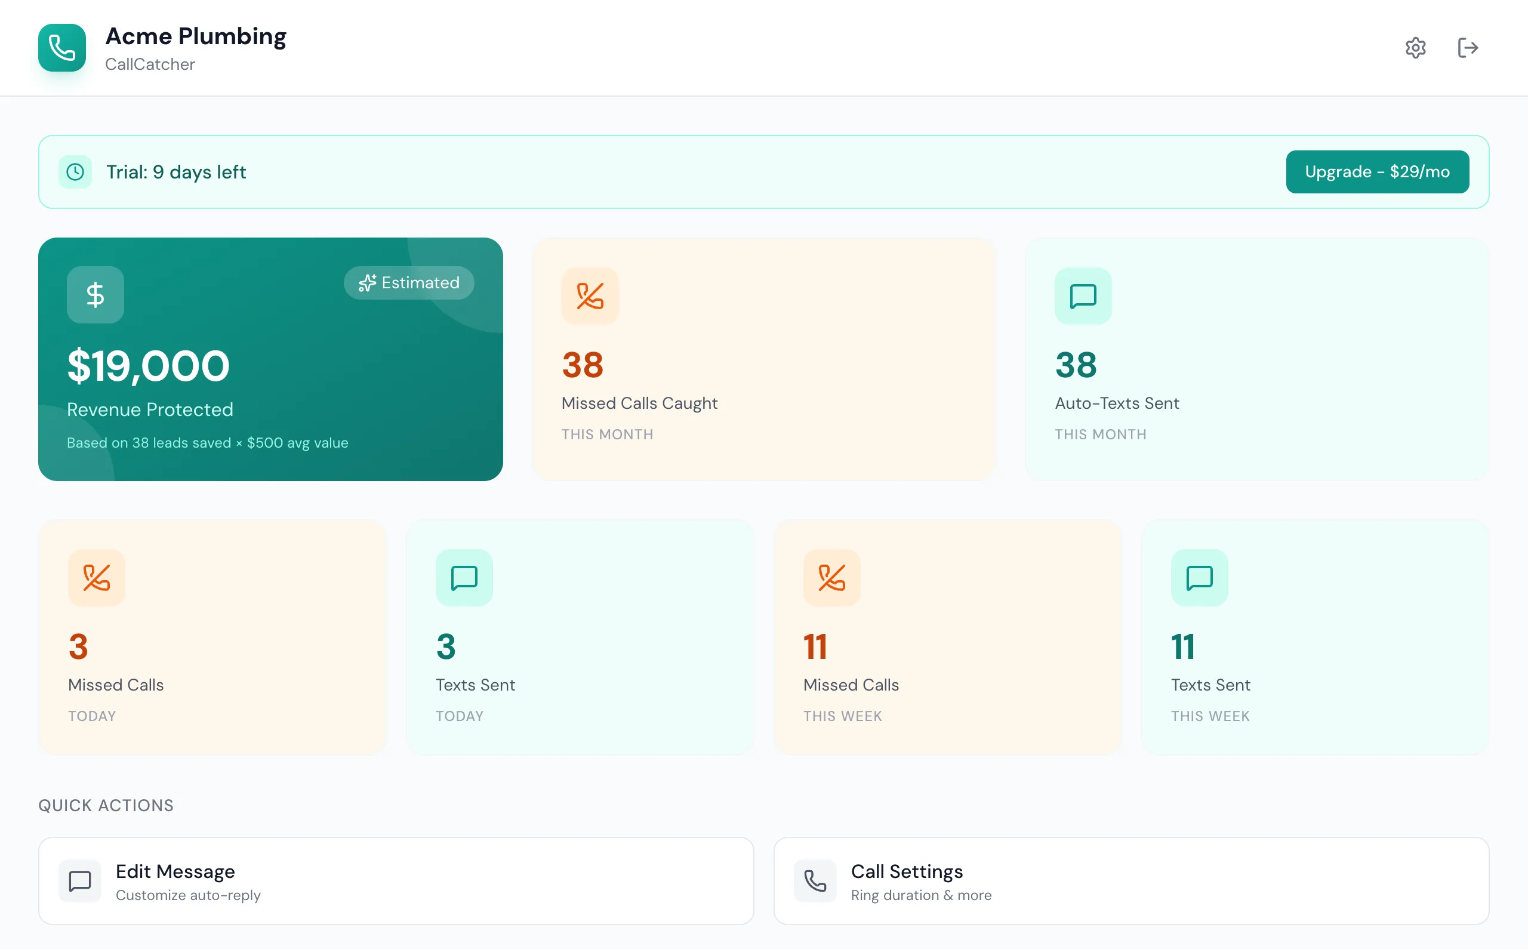Open Call Settings quick action
The image size is (1528, 949).
point(1132,881)
